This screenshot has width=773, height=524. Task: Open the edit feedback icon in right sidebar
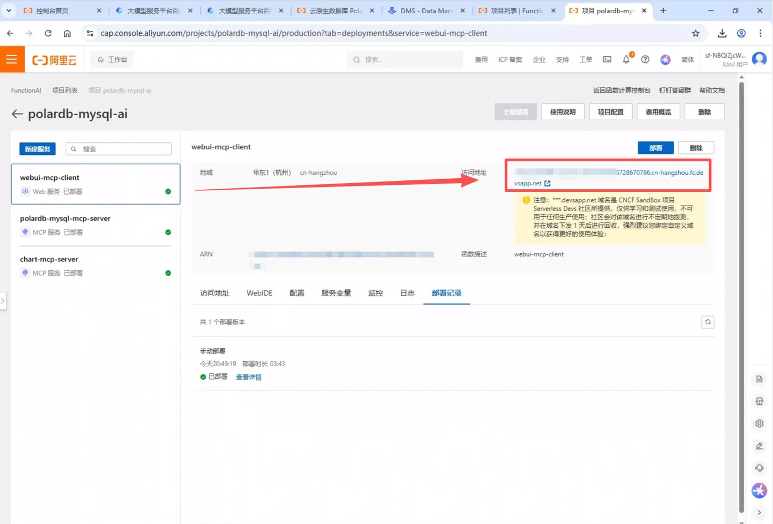759,446
